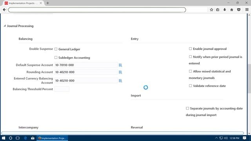Click the Rounding Account field
Screen dimensions: 251x141
(86, 72)
